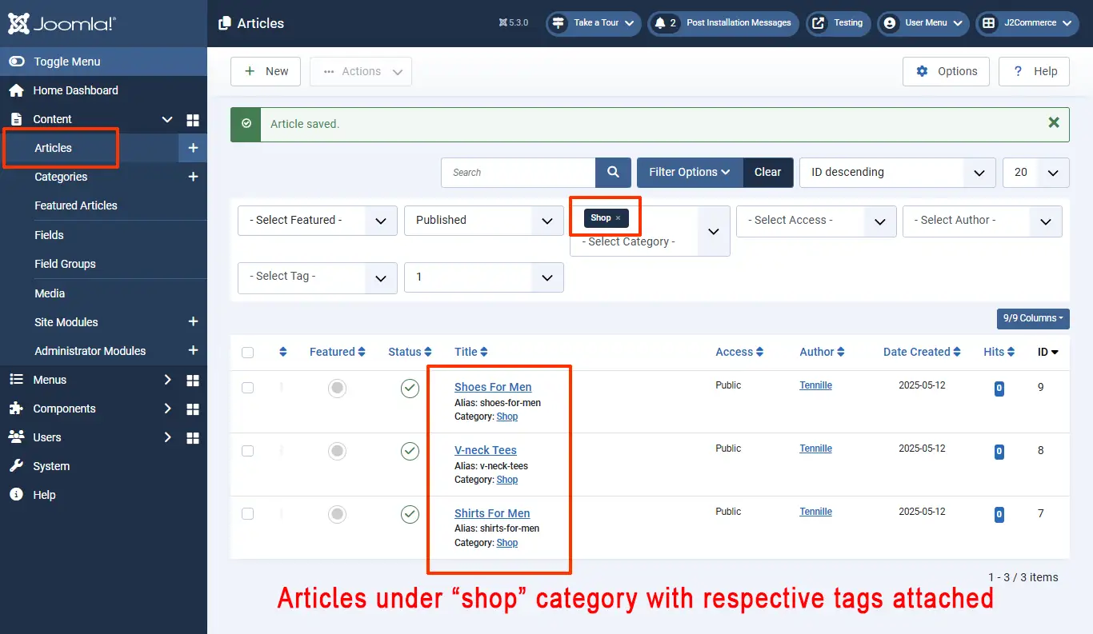Open Featured Articles in sidebar
The image size is (1093, 634).
pyautogui.click(x=76, y=205)
